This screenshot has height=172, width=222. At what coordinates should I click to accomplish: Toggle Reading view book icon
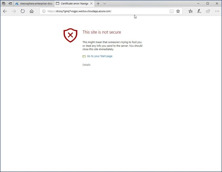tap(171, 11)
